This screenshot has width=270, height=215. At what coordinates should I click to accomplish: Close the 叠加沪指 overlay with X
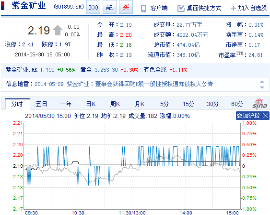(266, 116)
